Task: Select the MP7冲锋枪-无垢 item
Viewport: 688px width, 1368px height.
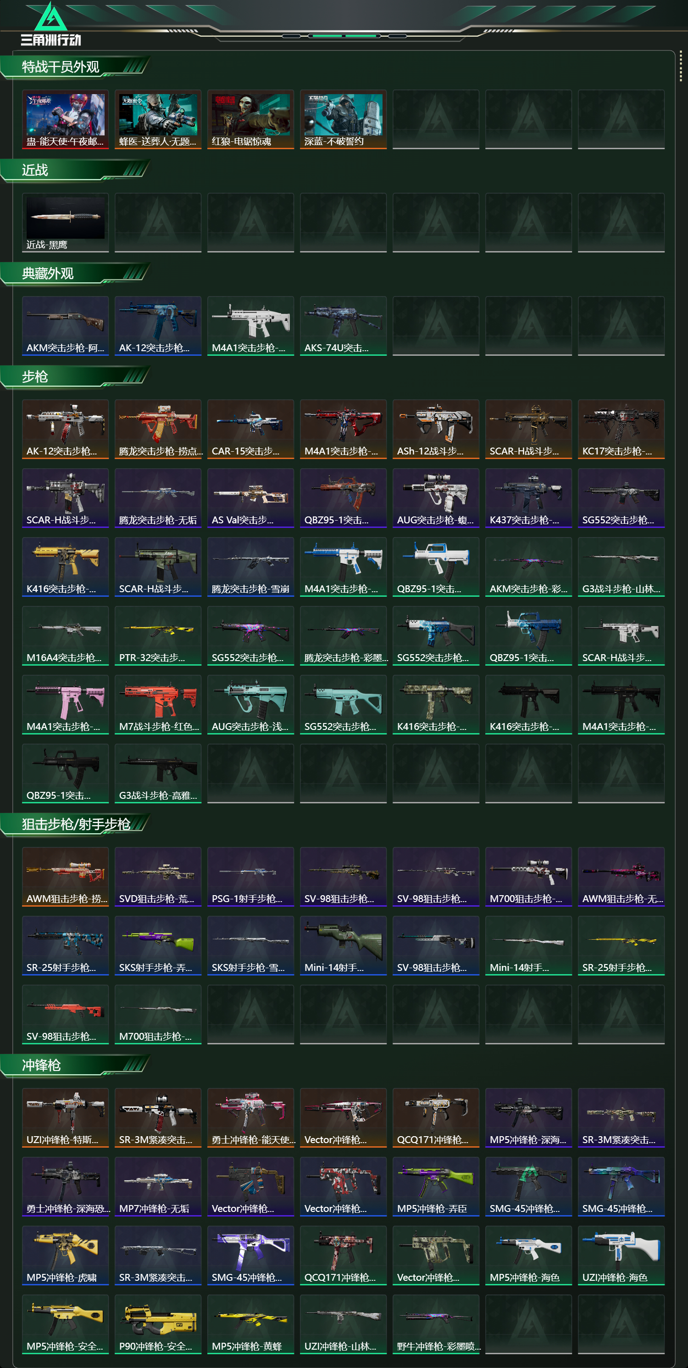Action: [158, 1186]
